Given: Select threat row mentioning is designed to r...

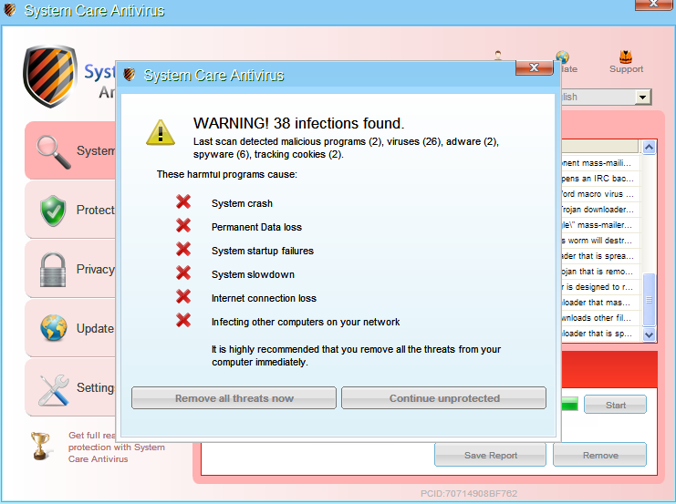Looking at the screenshot, I should (x=600, y=287).
